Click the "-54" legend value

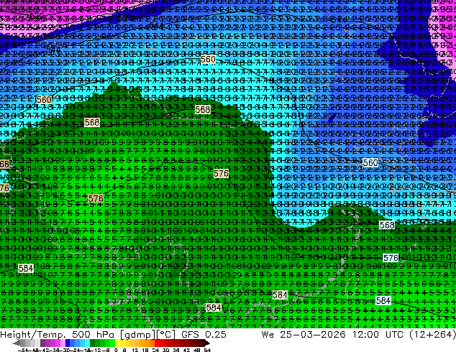[x=23, y=351]
